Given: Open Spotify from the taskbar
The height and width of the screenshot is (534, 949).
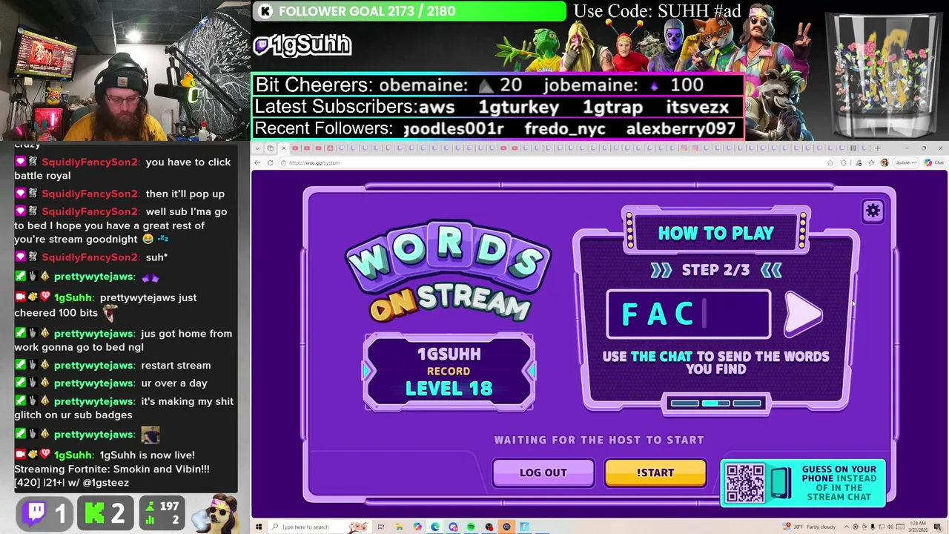Looking at the screenshot, I should click(x=471, y=527).
